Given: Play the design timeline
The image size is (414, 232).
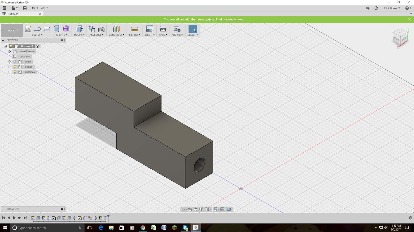Looking at the screenshot, I should coord(14,218).
